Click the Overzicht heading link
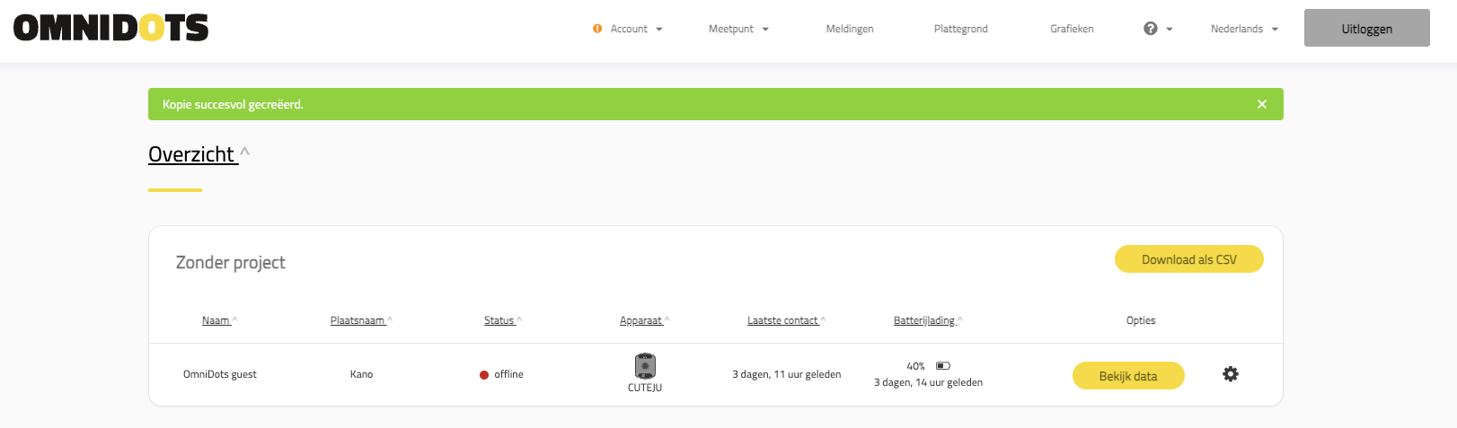This screenshot has width=1457, height=428. (x=192, y=154)
